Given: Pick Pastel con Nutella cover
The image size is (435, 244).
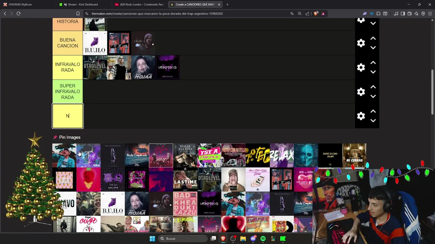Looking at the screenshot, I should (x=233, y=156).
